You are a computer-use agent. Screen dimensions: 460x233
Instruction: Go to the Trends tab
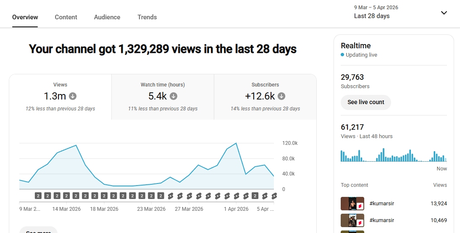pos(147,17)
